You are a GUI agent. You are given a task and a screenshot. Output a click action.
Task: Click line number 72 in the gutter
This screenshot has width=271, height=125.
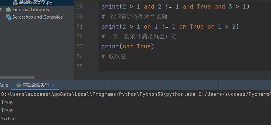pos(79,37)
